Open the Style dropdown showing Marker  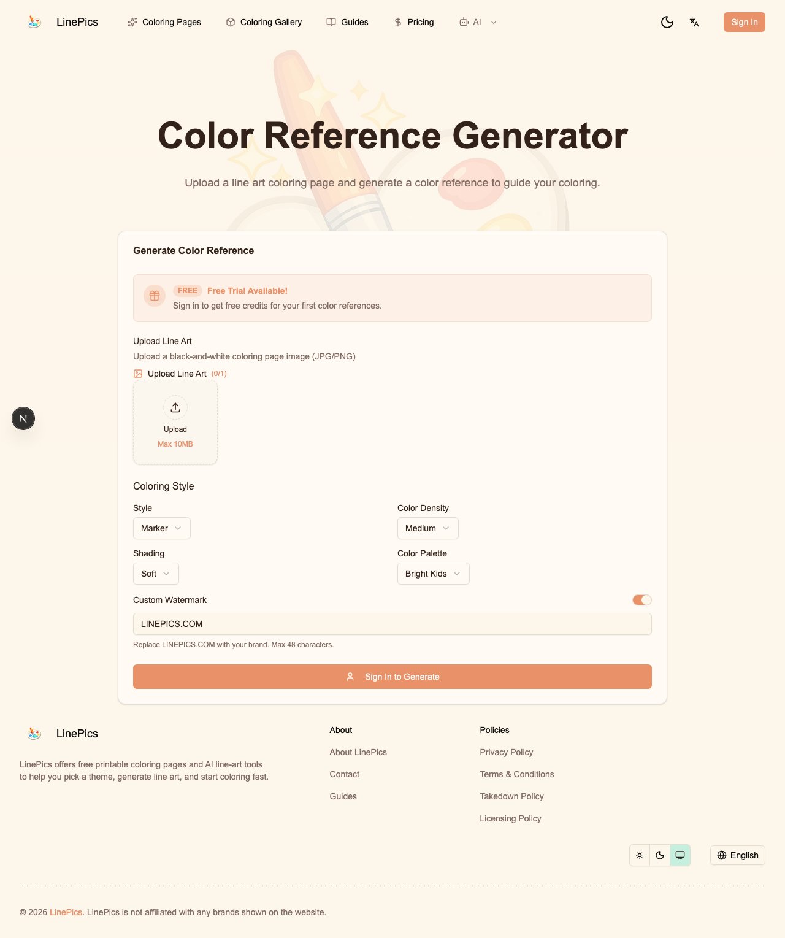pyautogui.click(x=161, y=528)
